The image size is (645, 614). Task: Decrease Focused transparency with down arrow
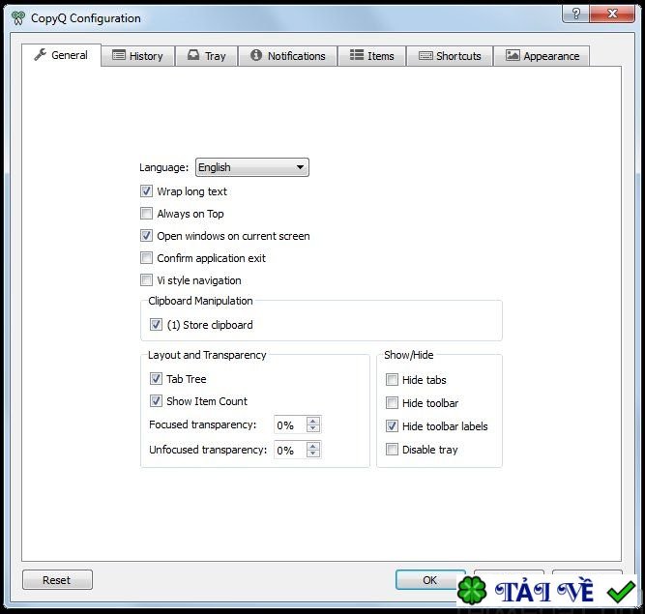coord(313,428)
